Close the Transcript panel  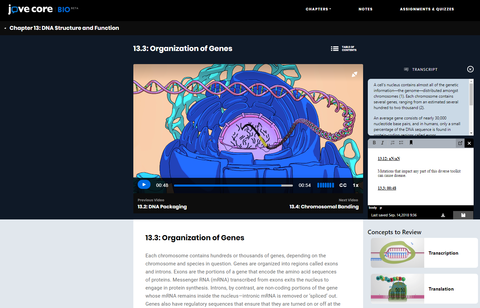pos(470,69)
